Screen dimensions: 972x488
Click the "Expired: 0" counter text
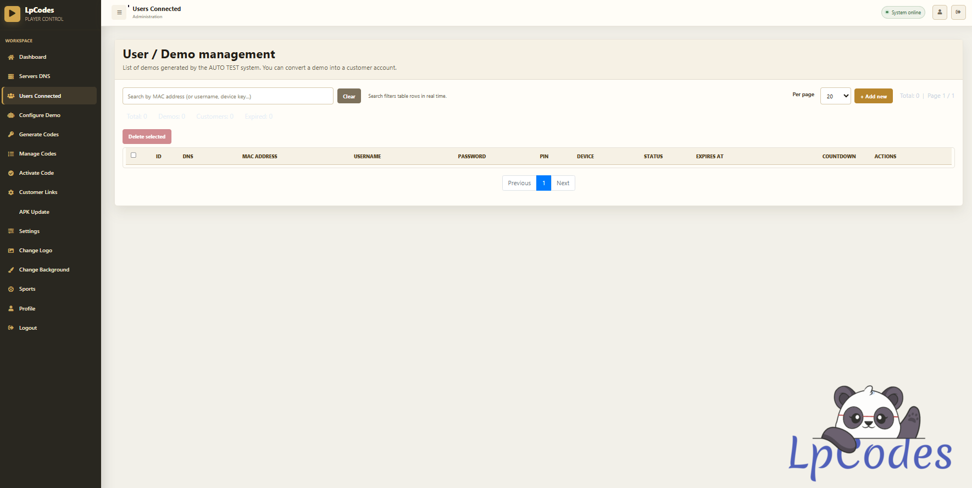pos(259,117)
